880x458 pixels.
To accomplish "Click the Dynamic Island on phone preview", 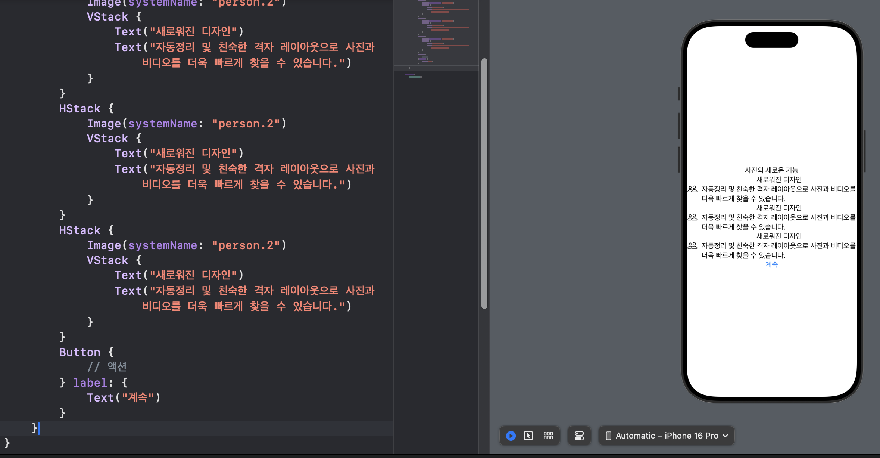I will click(771, 40).
